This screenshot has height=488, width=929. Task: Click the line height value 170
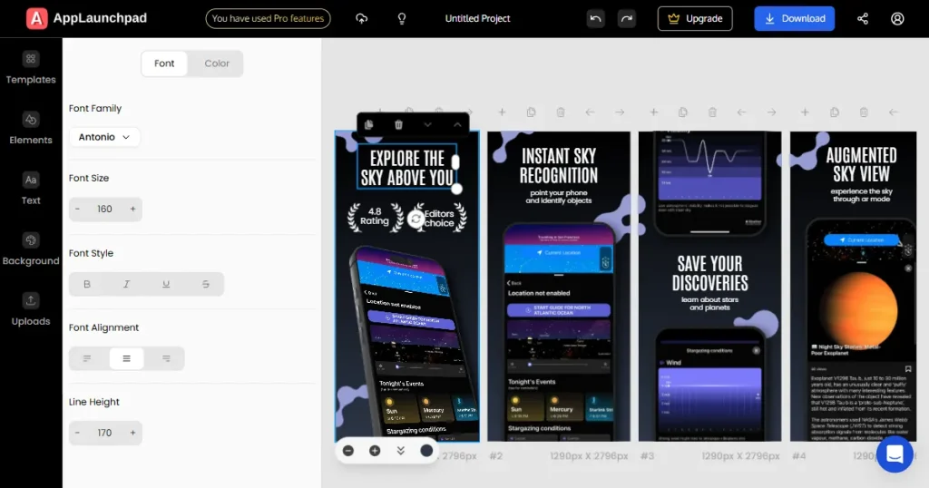pyautogui.click(x=105, y=433)
